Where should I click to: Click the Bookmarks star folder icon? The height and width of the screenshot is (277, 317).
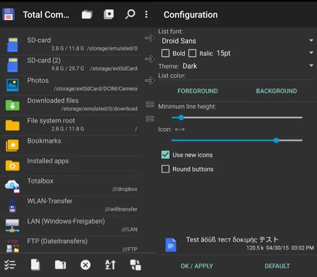click(x=12, y=146)
